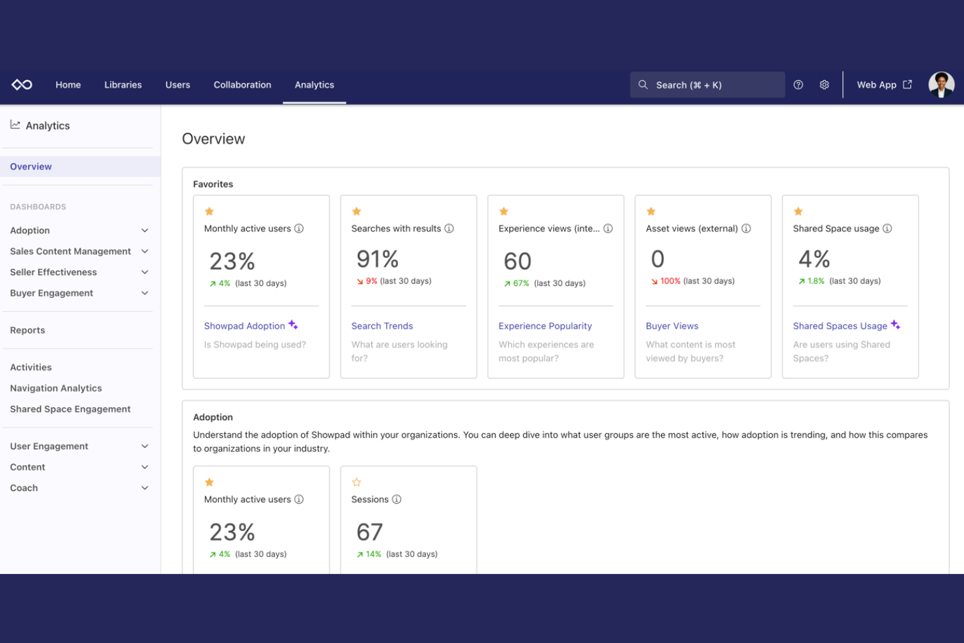Image resolution: width=964 pixels, height=643 pixels.
Task: Open the Users tab
Action: pos(178,85)
